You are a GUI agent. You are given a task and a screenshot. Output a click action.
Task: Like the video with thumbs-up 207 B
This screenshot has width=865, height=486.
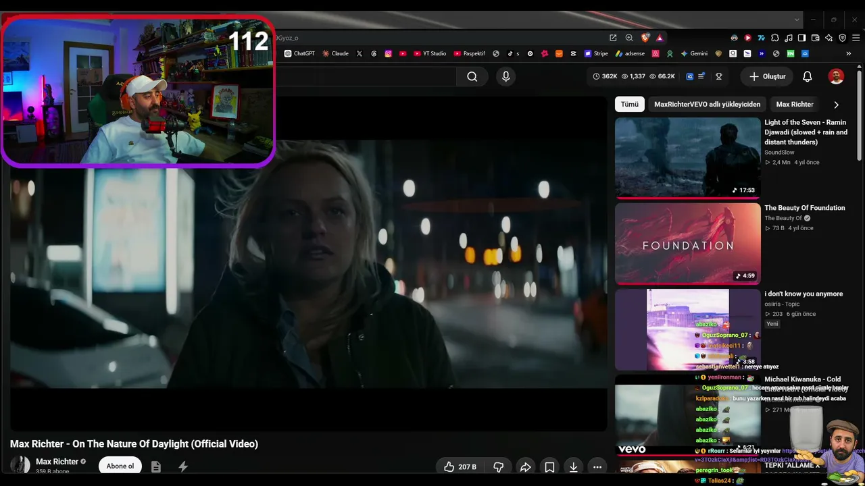[460, 466]
